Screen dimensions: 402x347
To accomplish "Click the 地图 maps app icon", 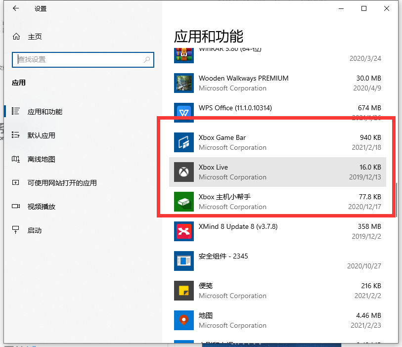I will (184, 320).
